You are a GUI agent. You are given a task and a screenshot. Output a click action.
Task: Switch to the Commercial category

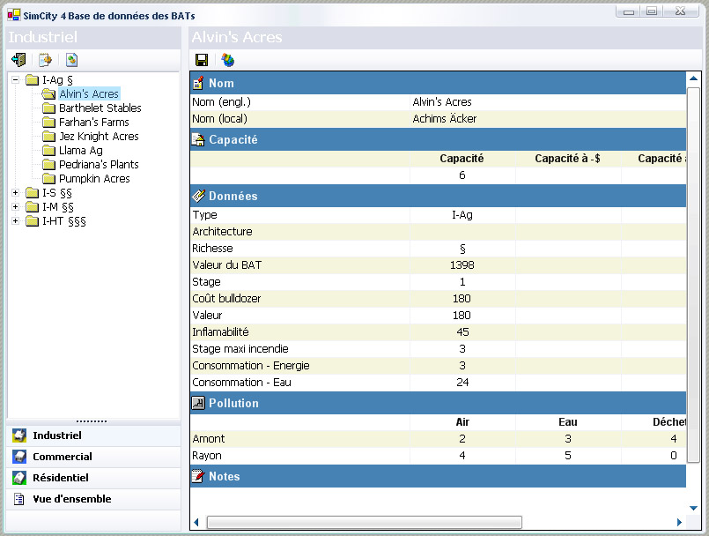93,457
